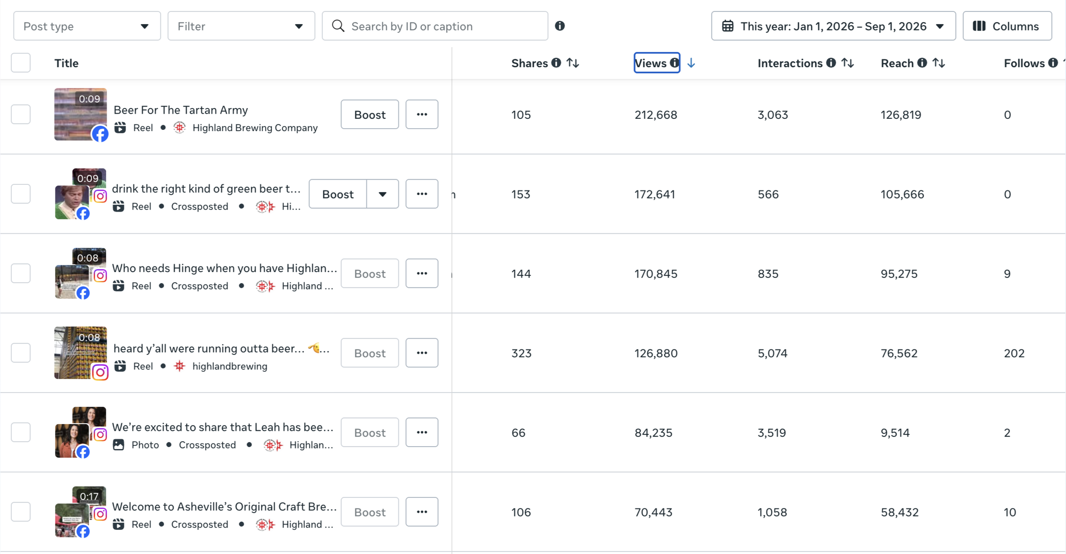Click the Views descending sort arrow
The width and height of the screenshot is (1066, 554).
pos(691,63)
